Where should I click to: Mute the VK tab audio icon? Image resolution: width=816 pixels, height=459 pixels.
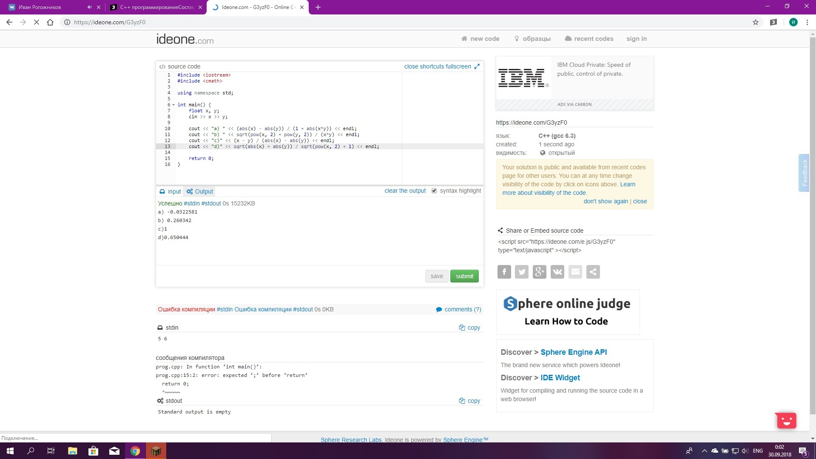pos(89,7)
